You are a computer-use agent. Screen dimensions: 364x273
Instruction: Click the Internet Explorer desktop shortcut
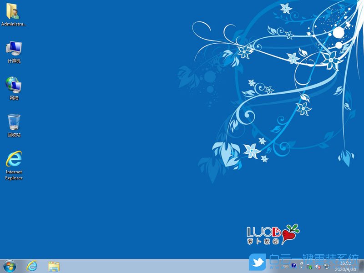pos(14,164)
